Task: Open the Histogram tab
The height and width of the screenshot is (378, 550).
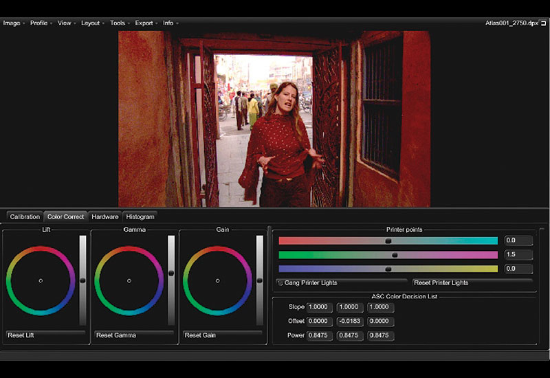Action: coord(140,216)
